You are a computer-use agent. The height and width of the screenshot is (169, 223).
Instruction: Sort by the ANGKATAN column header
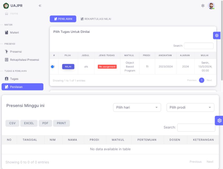click(x=165, y=55)
